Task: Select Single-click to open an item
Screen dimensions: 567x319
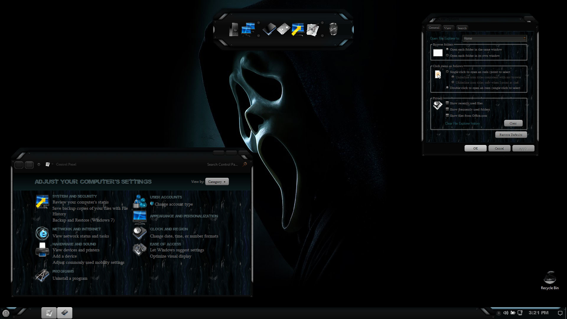Action: point(447,72)
